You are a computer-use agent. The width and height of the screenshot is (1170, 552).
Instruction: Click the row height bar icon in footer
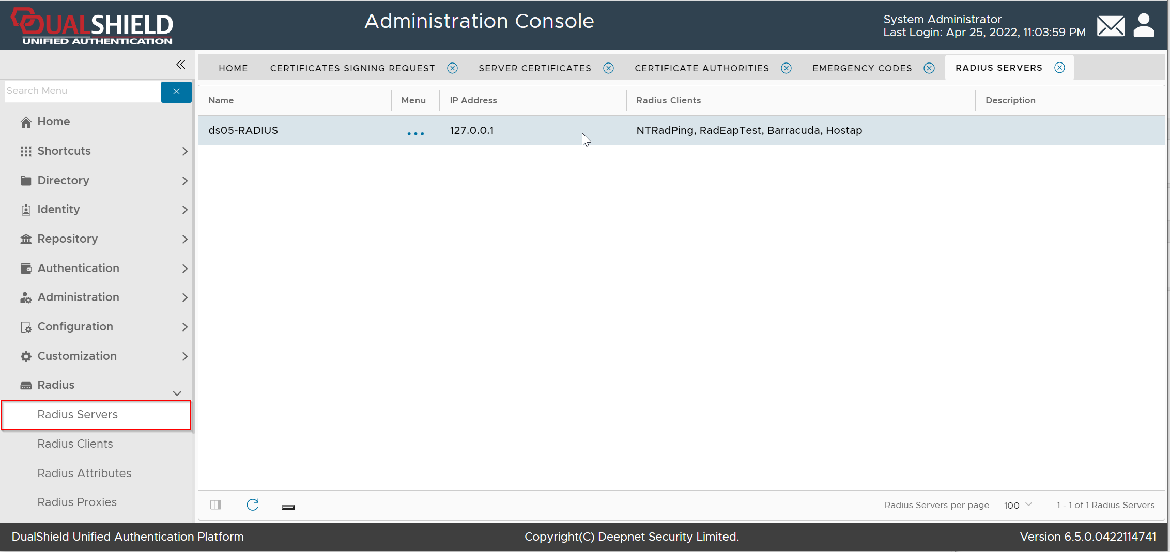pos(288,507)
